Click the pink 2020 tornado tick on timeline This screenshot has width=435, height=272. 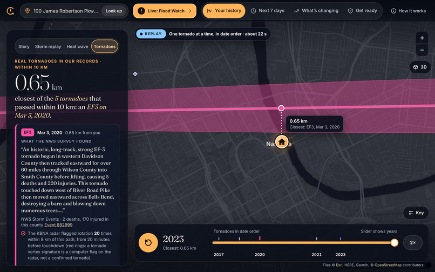(260, 238)
